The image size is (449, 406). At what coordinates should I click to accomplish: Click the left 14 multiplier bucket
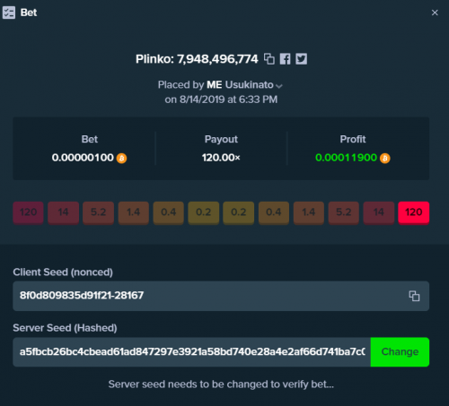[63, 212]
